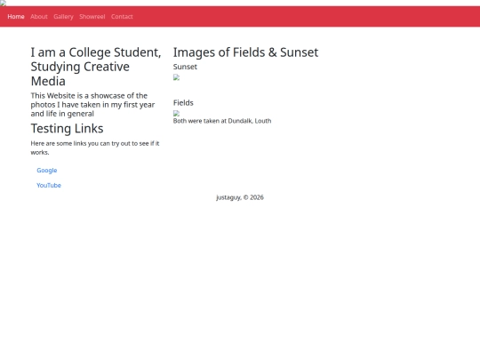480x360 pixels.
Task: Open the Contact page
Action: coord(122,17)
